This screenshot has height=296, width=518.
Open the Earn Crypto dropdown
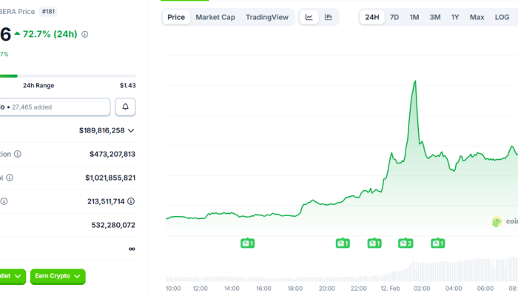pyautogui.click(x=58, y=276)
